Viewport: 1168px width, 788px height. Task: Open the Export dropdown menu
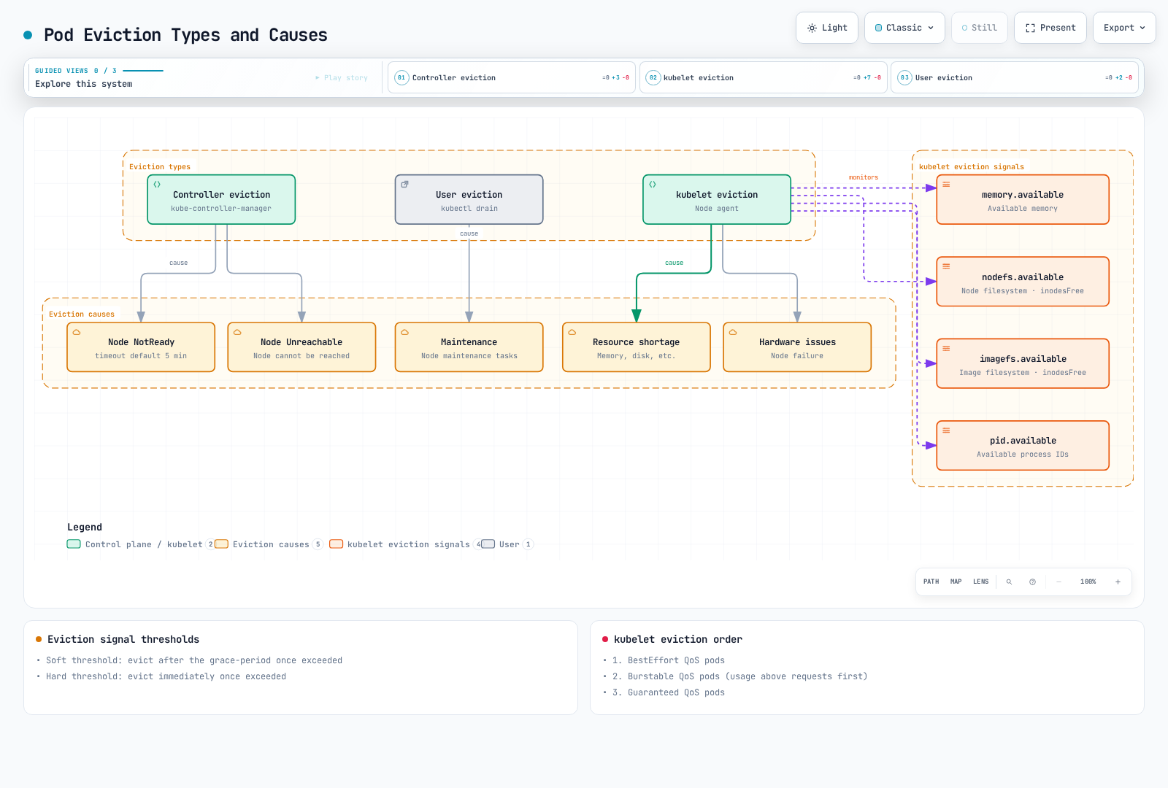pos(1124,28)
